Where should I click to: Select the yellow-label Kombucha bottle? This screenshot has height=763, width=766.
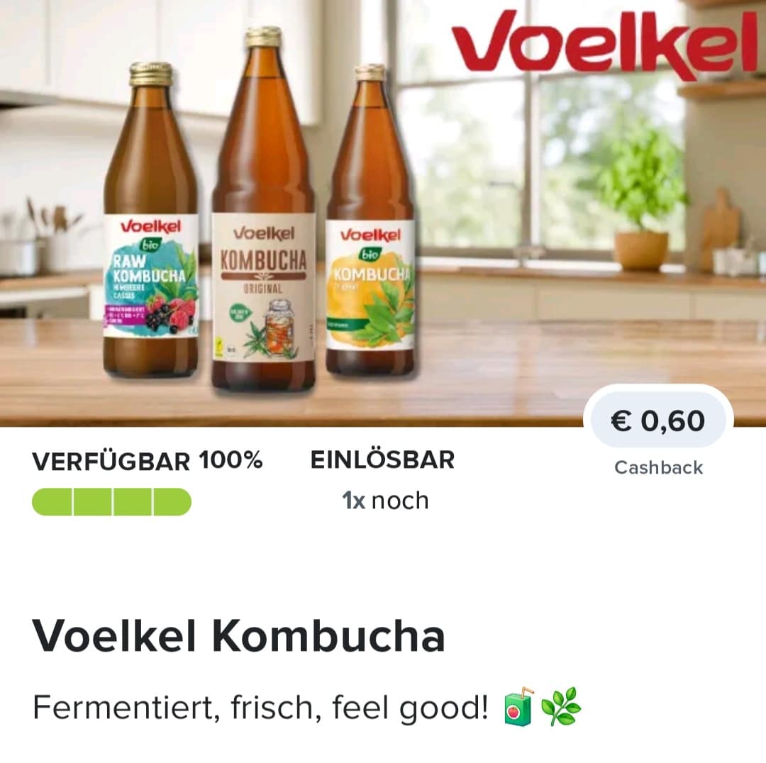pyautogui.click(x=370, y=220)
